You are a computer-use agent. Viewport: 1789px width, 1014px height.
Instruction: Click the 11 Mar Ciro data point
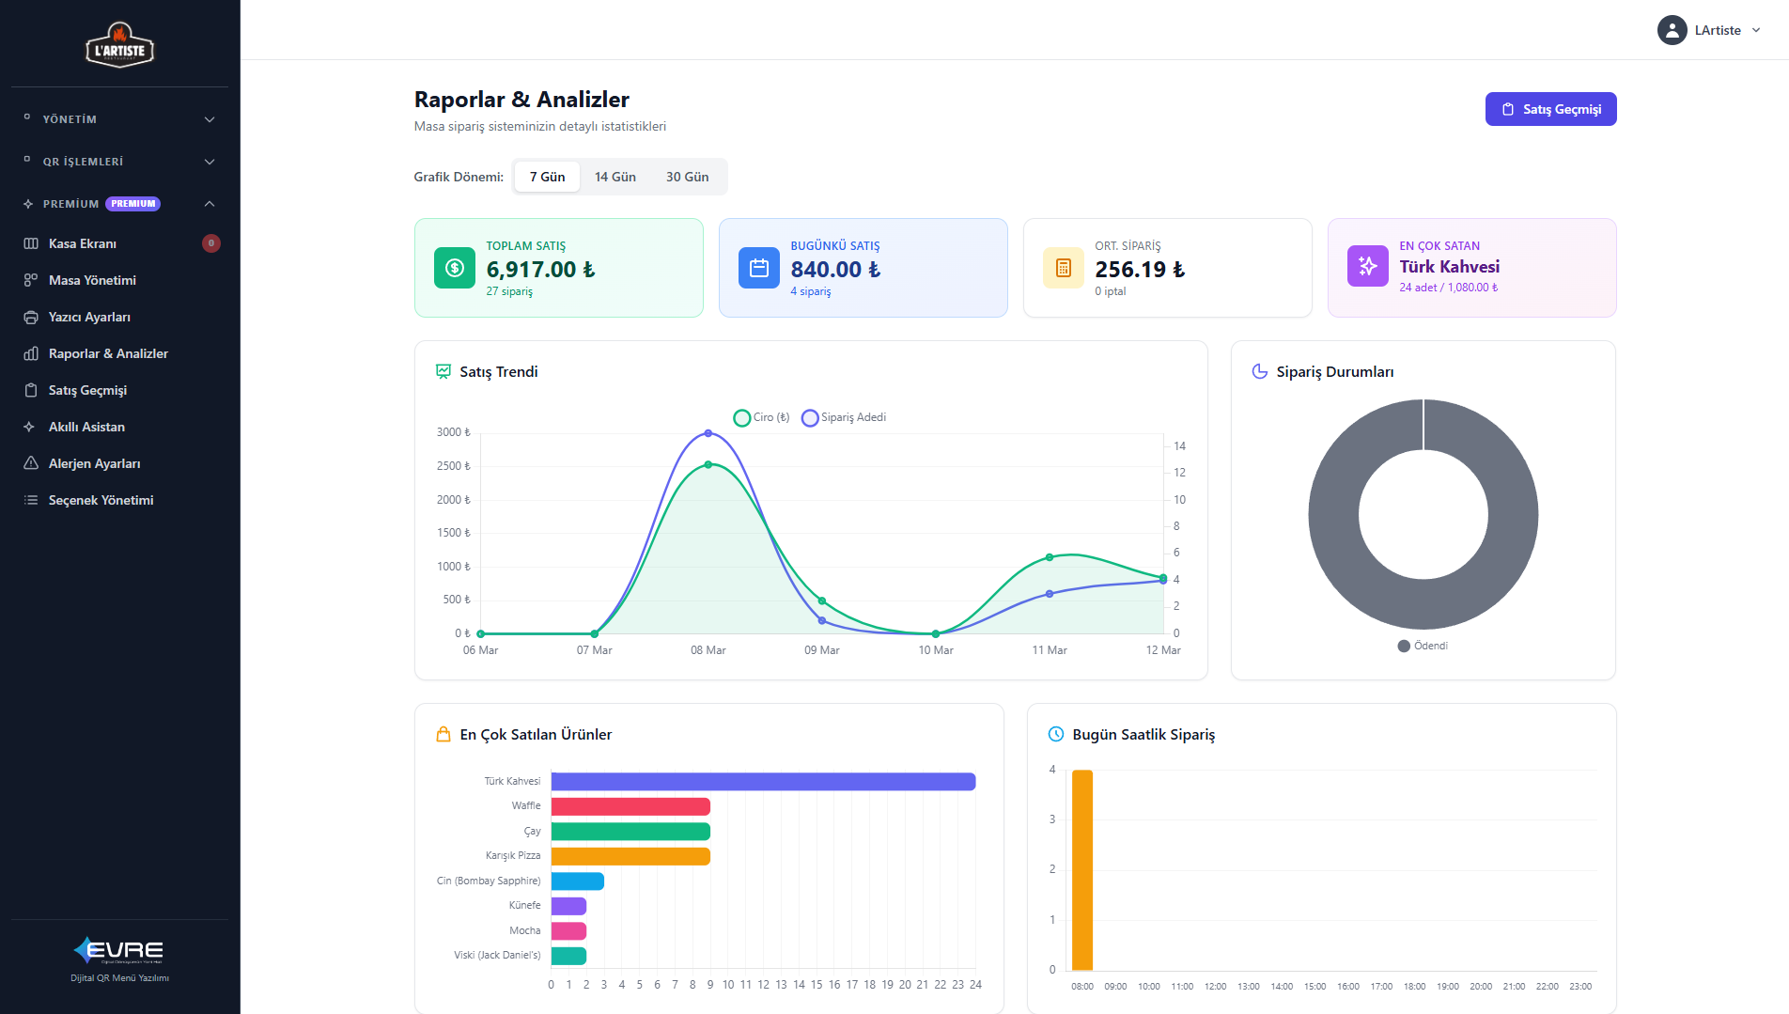(1050, 557)
